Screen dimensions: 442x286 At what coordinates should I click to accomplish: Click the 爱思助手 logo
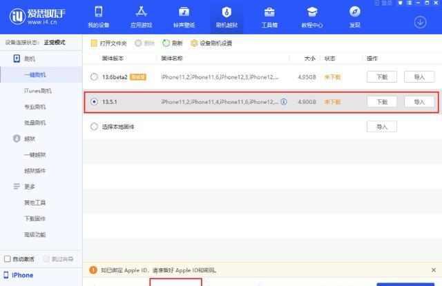pos(37,17)
